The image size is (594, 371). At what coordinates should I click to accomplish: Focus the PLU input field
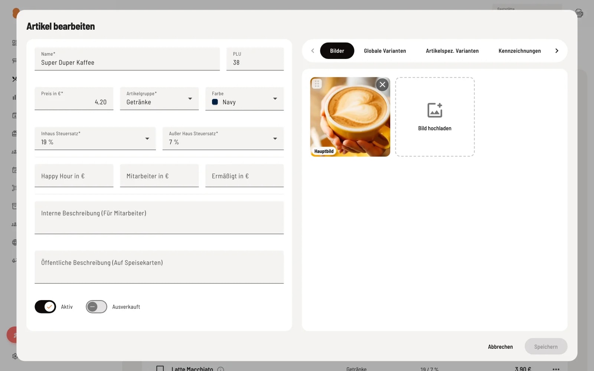[x=255, y=59]
